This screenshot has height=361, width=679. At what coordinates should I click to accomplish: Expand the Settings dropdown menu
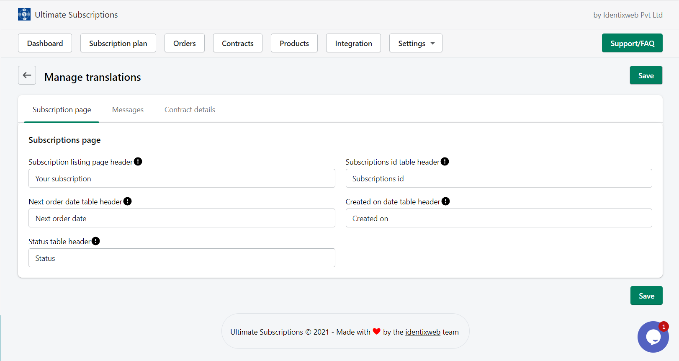416,43
